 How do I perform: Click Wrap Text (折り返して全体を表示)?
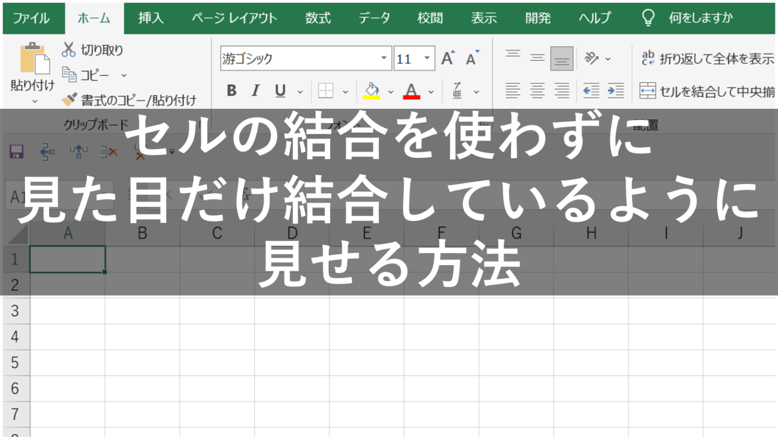[708, 58]
